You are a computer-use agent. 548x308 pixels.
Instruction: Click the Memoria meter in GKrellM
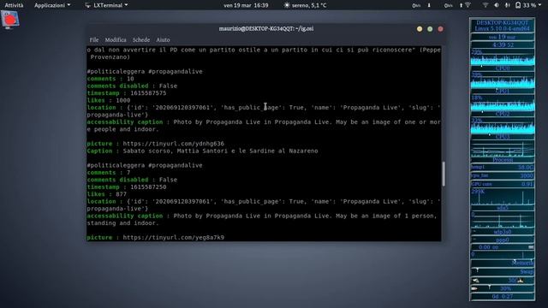pyautogui.click(x=503, y=263)
